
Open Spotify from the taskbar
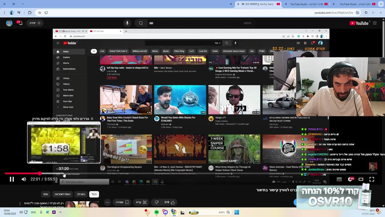click(x=157, y=212)
